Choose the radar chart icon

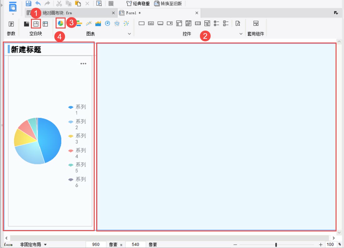[117, 23]
